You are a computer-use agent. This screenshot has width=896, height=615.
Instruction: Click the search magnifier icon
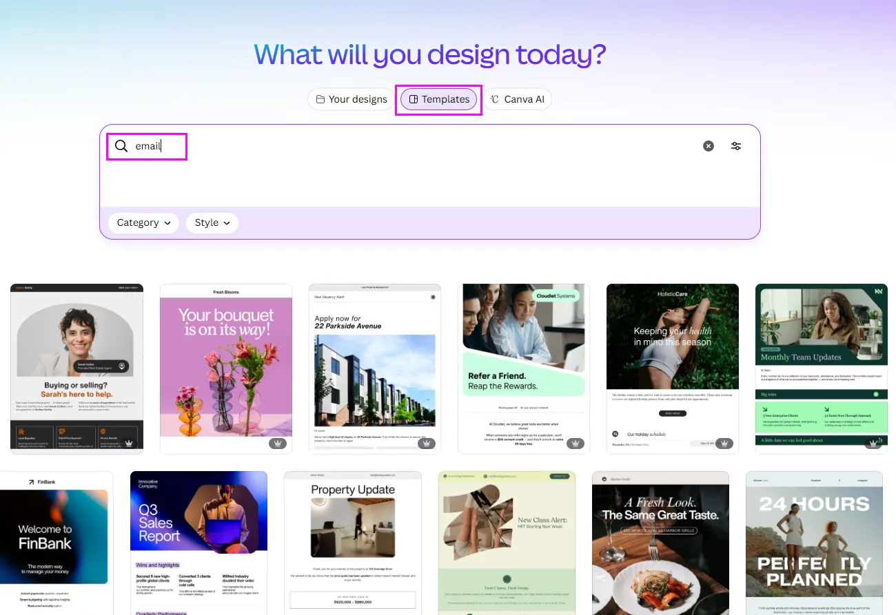121,146
